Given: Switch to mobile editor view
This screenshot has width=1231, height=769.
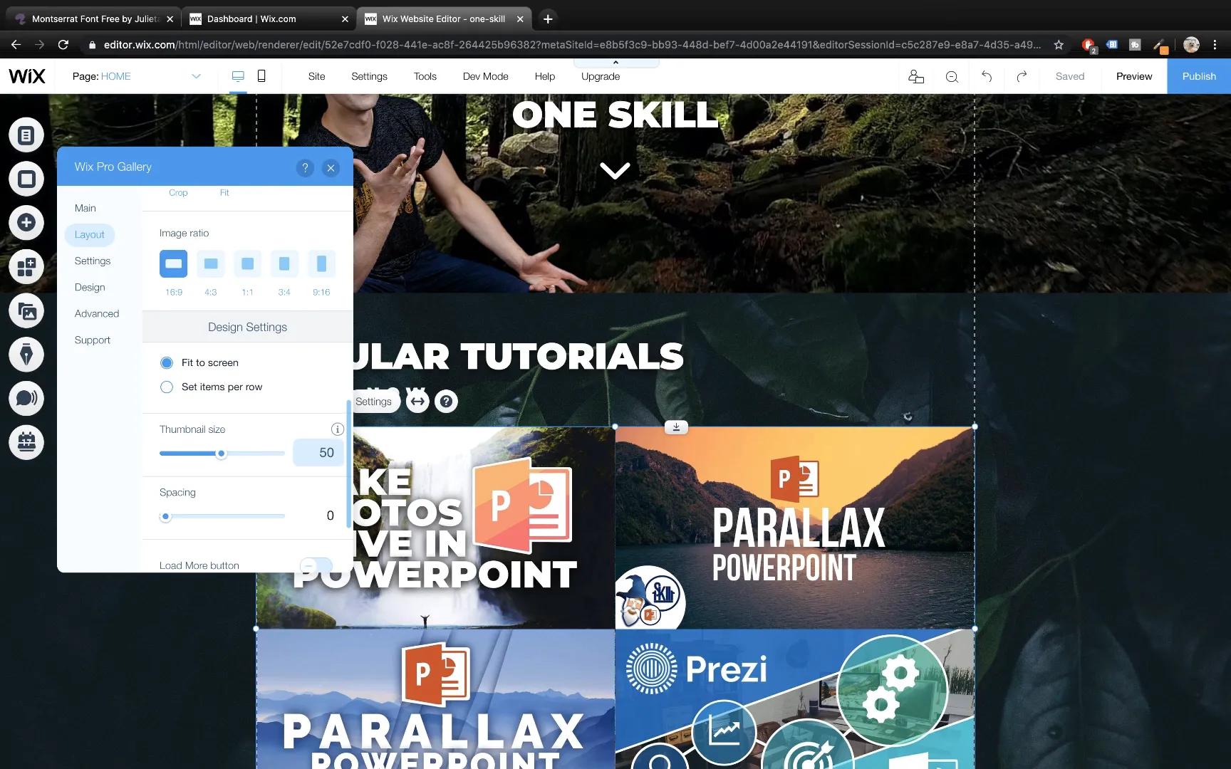Looking at the screenshot, I should click(x=261, y=76).
